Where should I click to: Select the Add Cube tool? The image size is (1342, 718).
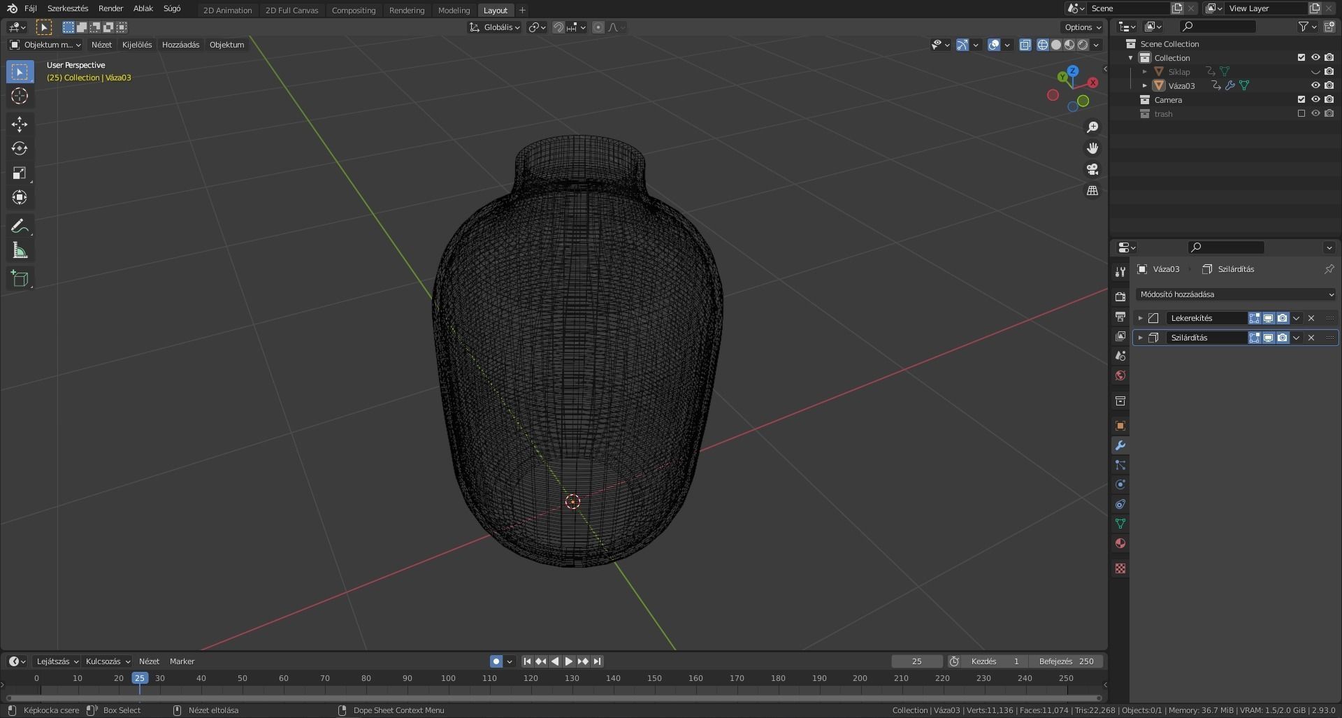pyautogui.click(x=20, y=279)
